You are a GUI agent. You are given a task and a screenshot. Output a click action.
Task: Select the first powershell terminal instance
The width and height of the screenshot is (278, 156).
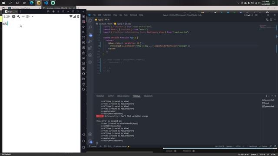[x=268, y=100]
